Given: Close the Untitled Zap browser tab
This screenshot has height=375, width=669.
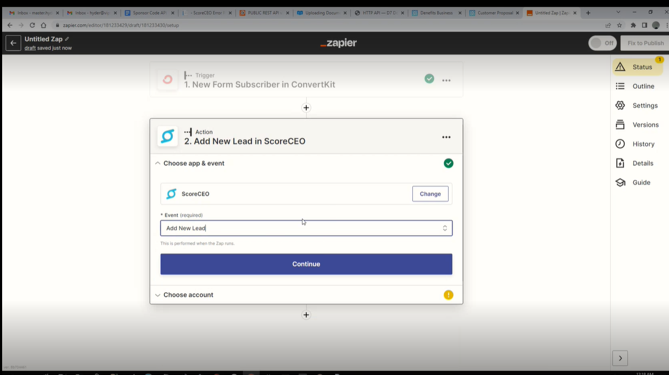Looking at the screenshot, I should (575, 13).
